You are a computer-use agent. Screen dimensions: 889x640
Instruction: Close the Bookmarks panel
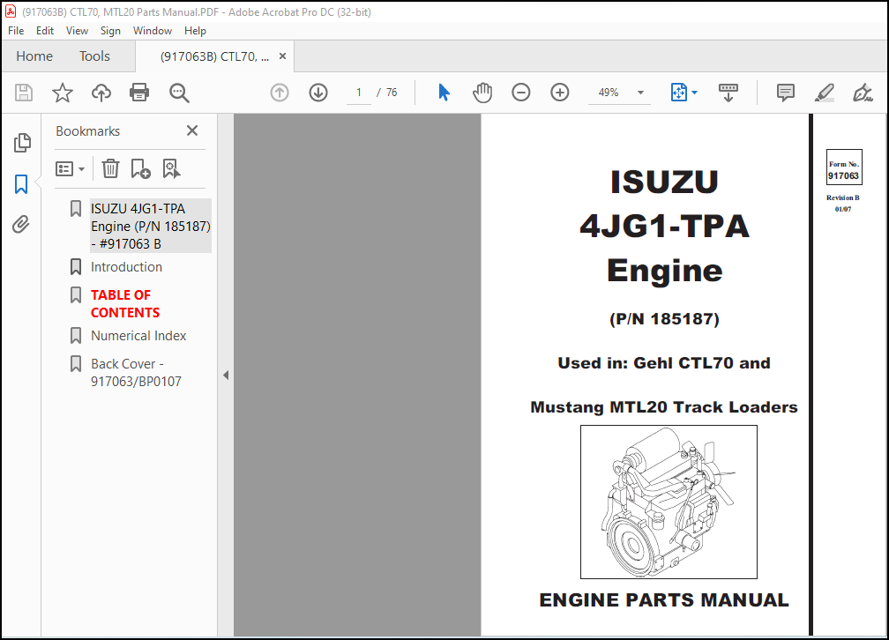tap(192, 131)
